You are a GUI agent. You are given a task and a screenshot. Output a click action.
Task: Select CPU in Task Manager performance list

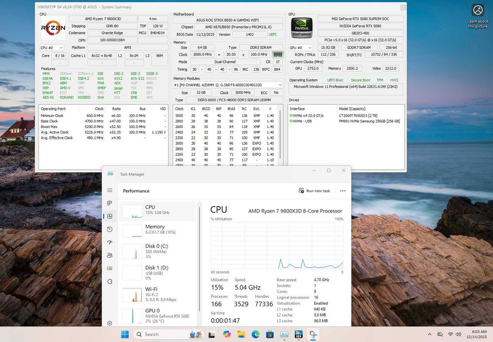click(x=158, y=211)
